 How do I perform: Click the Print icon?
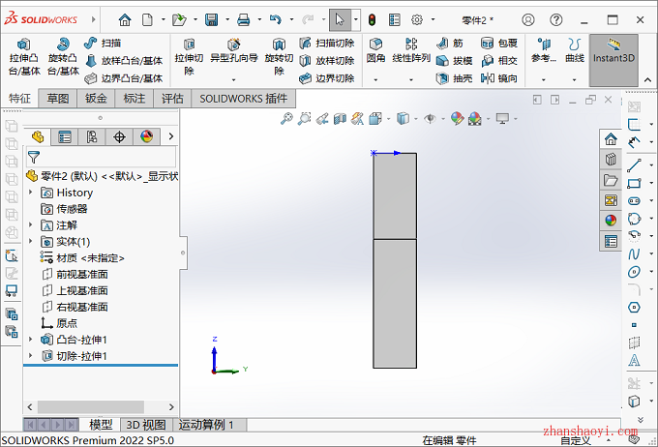point(244,19)
